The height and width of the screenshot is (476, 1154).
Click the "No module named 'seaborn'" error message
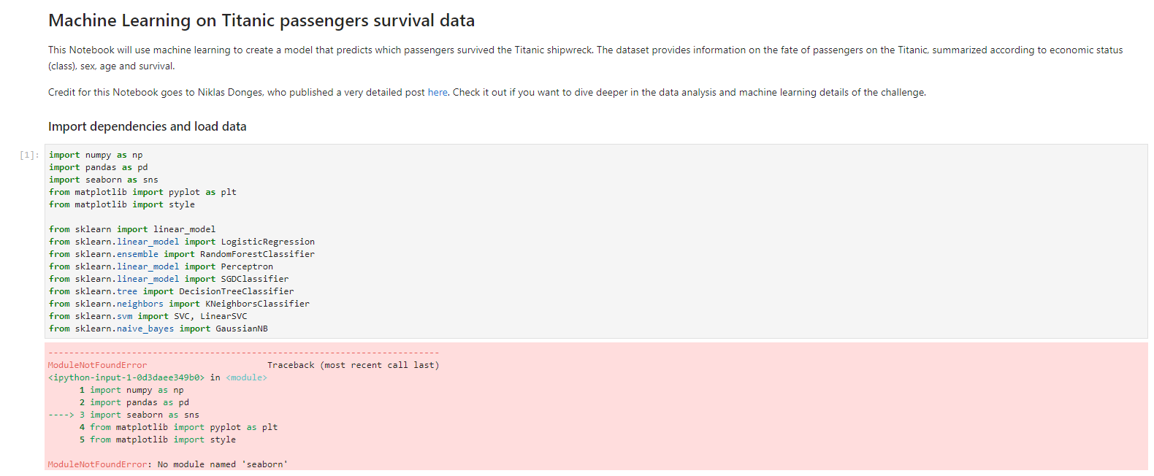222,464
